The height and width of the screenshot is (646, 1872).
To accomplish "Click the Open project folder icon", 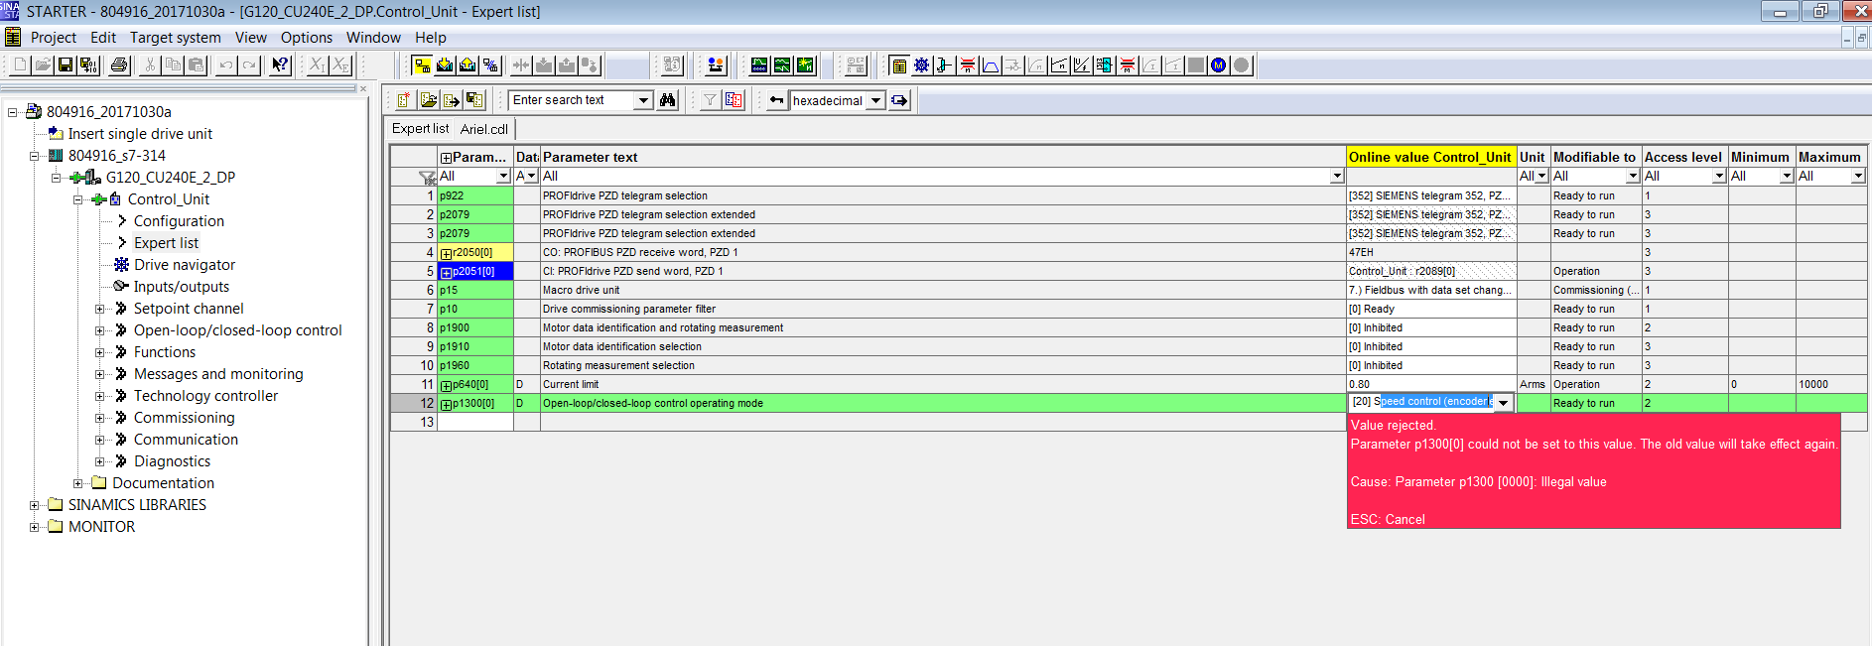I will (43, 65).
